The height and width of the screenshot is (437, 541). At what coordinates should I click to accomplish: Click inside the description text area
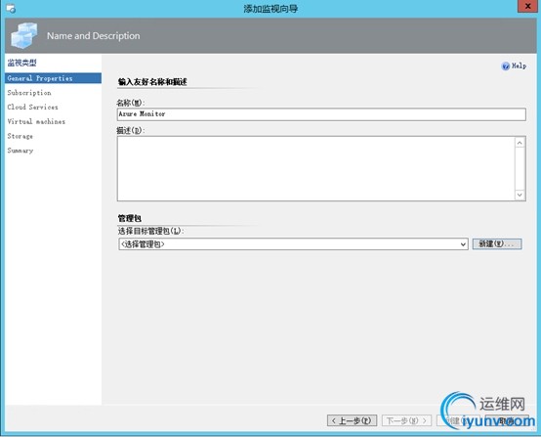[316, 168]
